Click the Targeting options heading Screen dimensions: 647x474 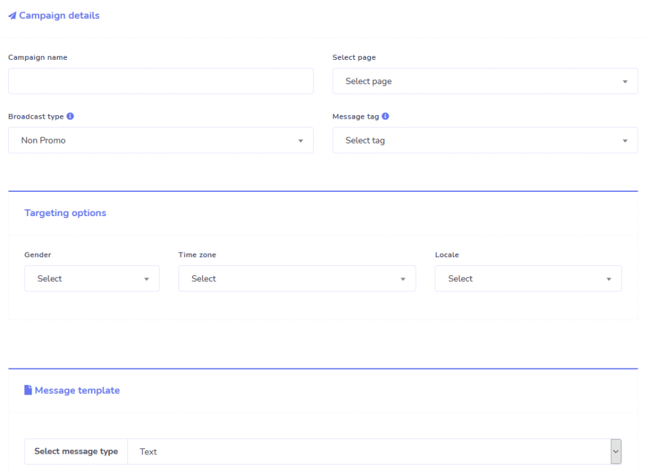(x=65, y=213)
